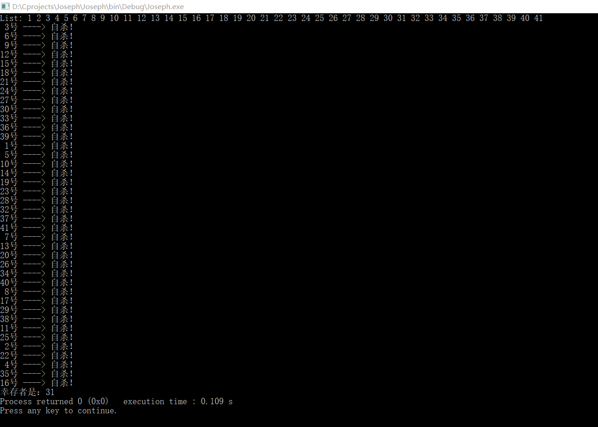Click the line "40号 ----> 自杀!"
Image resolution: width=598 pixels, height=427 pixels.
click(37, 282)
